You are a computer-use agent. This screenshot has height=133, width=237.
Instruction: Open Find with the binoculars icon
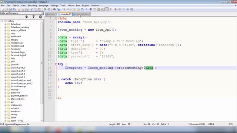click(54, 9)
